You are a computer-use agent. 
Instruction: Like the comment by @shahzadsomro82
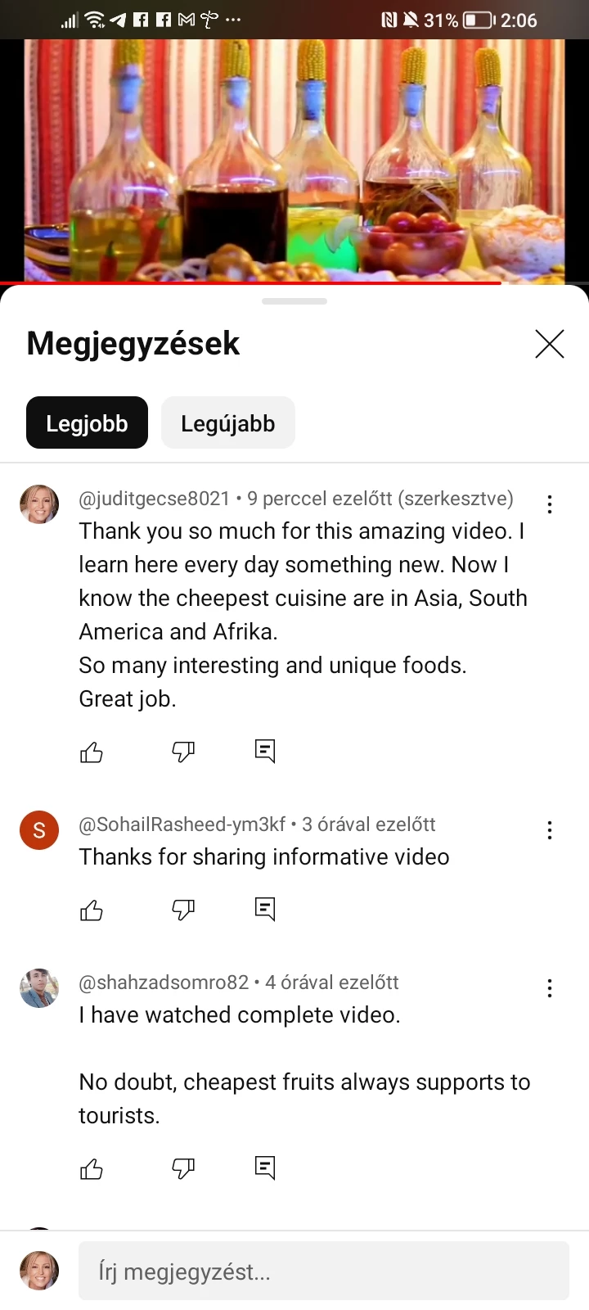tap(92, 1168)
